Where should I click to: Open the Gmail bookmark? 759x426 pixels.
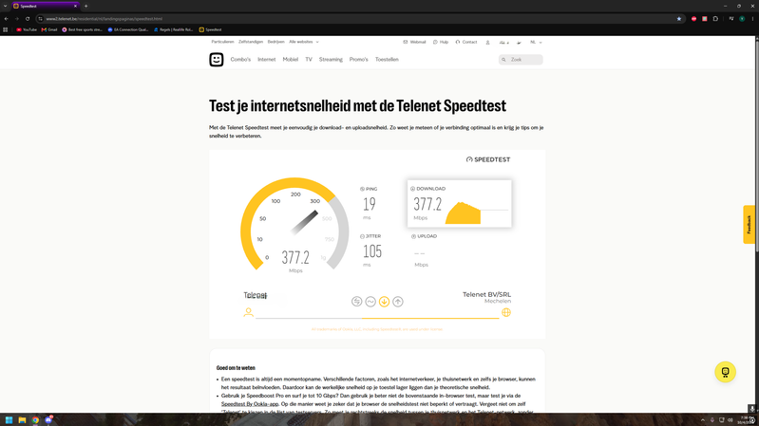pyautogui.click(x=49, y=30)
